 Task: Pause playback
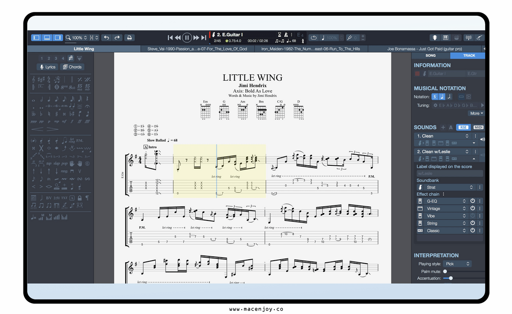click(187, 38)
